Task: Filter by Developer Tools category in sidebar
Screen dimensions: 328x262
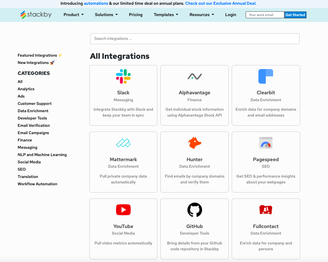Action: coord(32,118)
